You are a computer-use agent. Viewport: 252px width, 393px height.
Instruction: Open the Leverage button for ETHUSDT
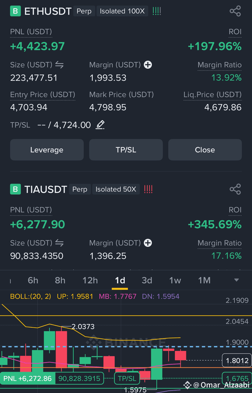(x=47, y=150)
